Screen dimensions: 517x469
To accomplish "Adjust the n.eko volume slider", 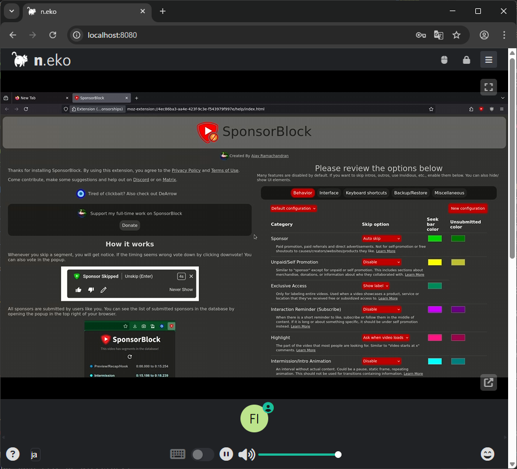I will [299, 455].
